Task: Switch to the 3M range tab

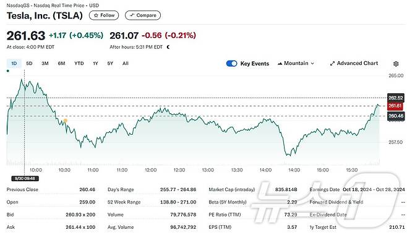Action: pos(45,63)
